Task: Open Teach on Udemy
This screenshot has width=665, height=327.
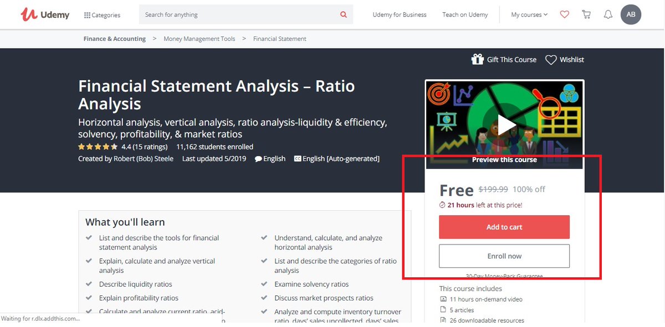Action: (465, 15)
